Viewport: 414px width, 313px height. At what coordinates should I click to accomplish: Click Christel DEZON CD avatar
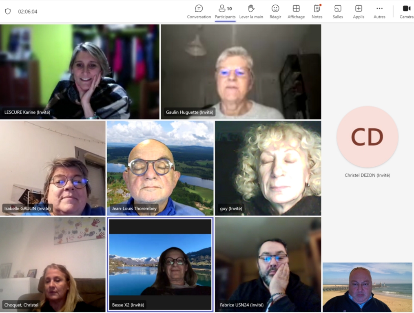click(367, 137)
